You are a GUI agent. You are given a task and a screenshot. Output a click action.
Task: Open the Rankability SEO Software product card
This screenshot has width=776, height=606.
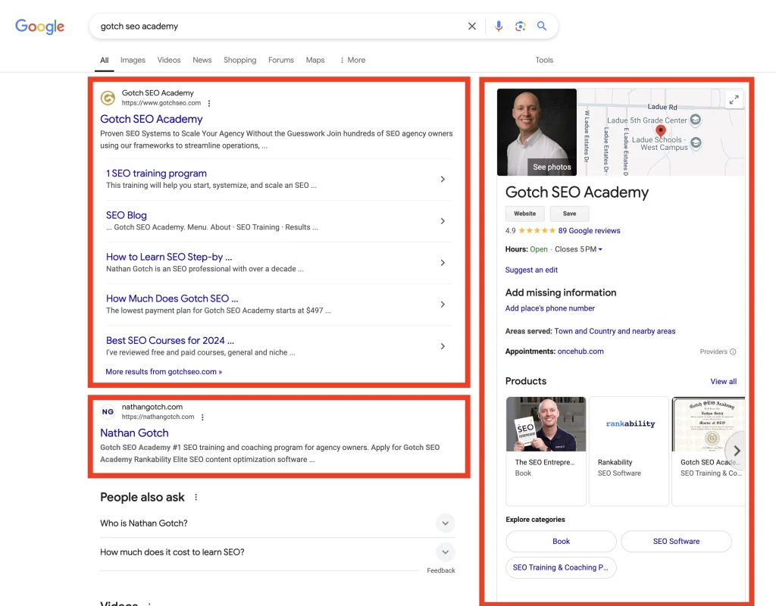(629, 451)
